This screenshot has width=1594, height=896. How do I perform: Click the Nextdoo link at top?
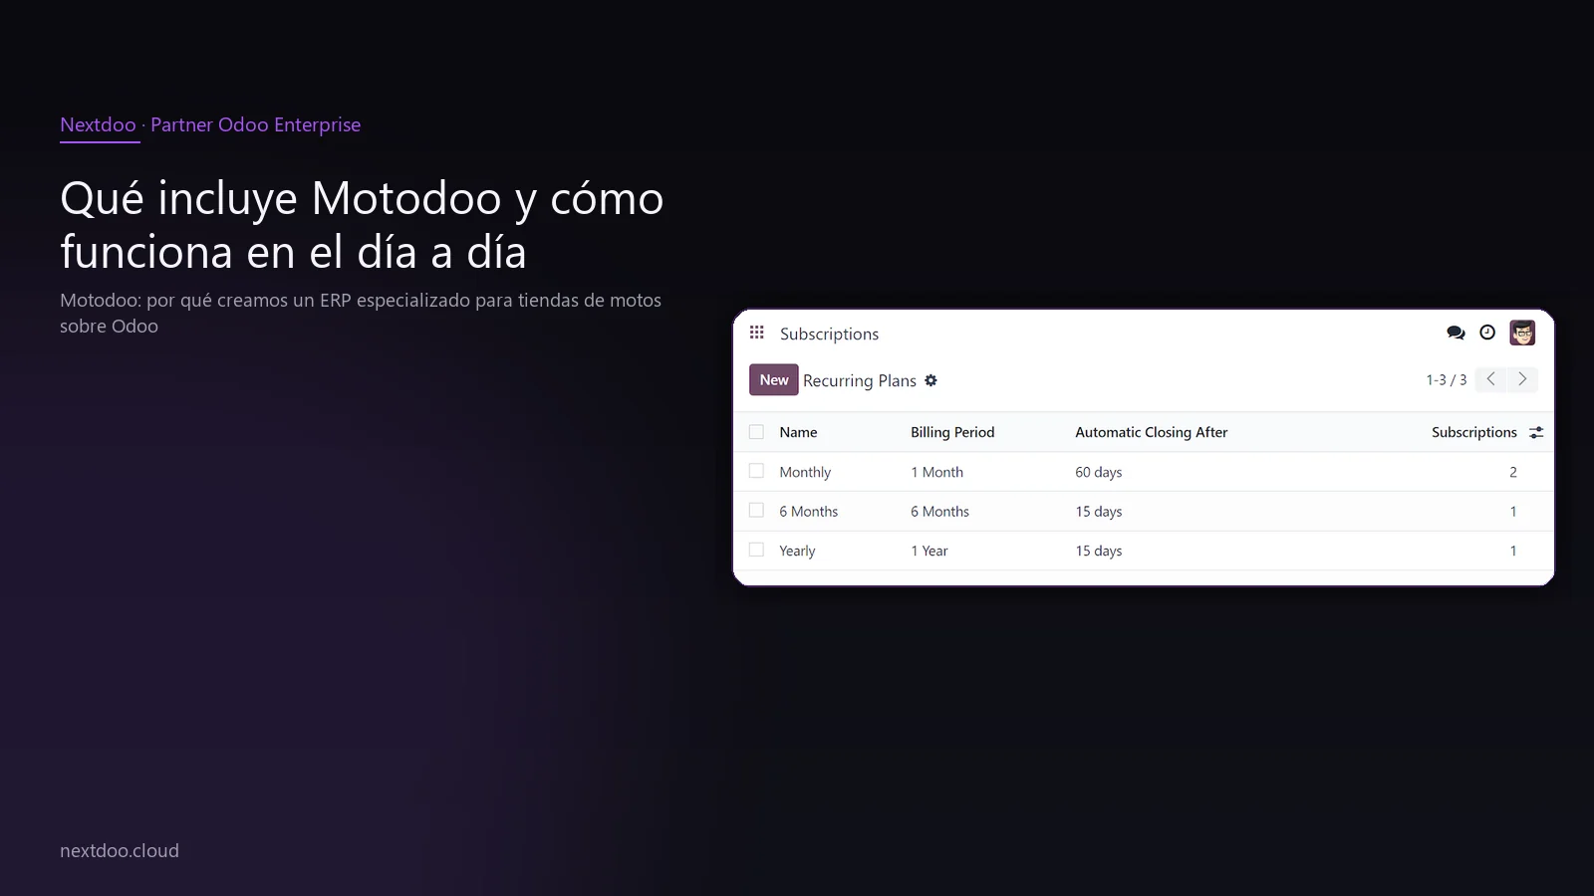98,124
